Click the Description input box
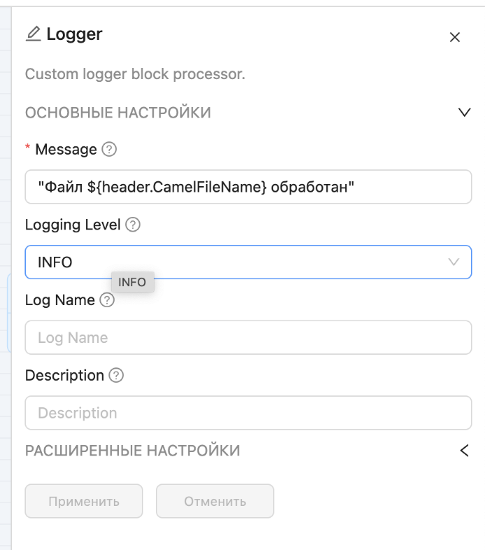Image resolution: width=485 pixels, height=550 pixels. pos(248,413)
